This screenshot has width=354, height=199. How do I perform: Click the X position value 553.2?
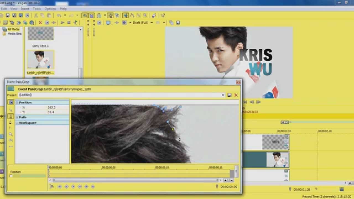[51, 108]
